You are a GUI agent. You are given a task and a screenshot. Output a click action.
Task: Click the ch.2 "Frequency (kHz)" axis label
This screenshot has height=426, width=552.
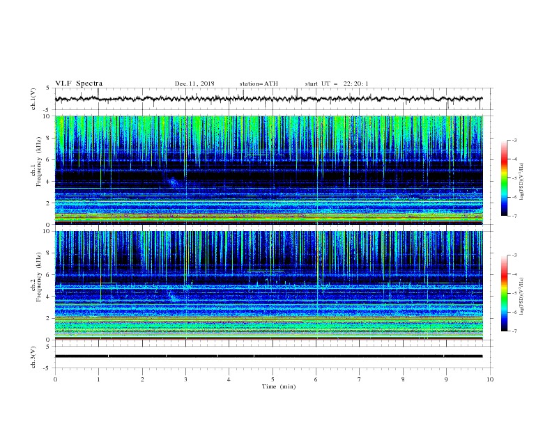point(39,276)
